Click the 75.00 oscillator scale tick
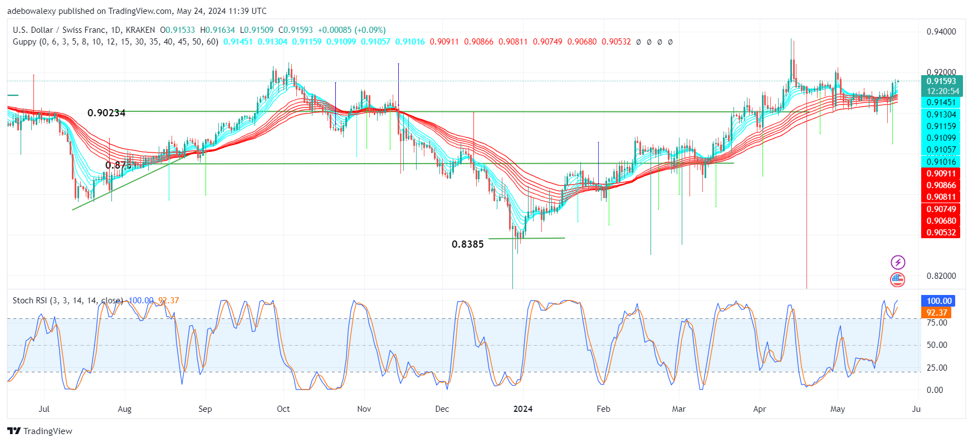This screenshot has height=443, width=973. [x=937, y=323]
